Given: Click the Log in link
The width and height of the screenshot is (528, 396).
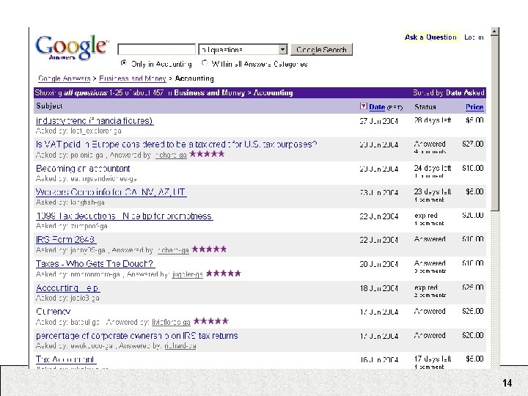Looking at the screenshot, I should tap(474, 37).
